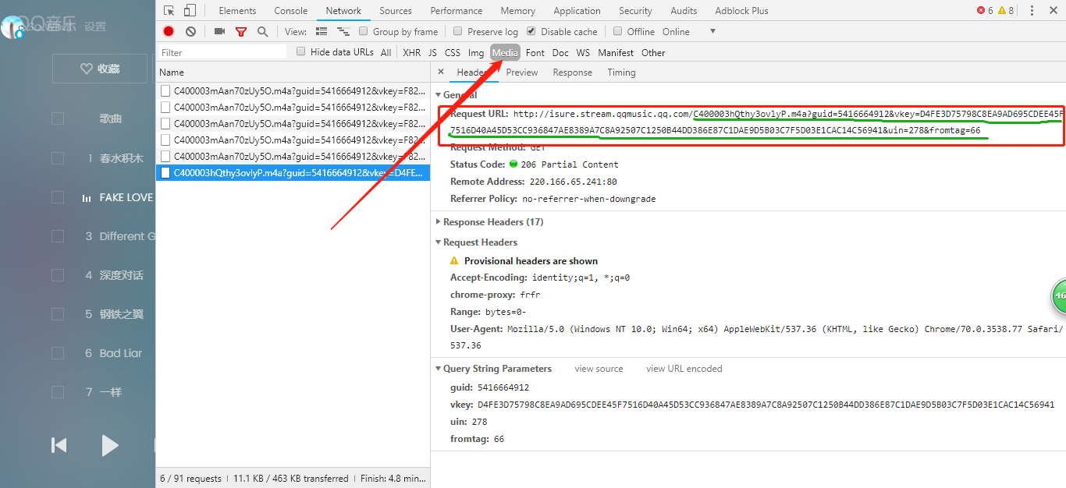The width and height of the screenshot is (1066, 488).
Task: Filter requests by XHR type
Action: click(411, 53)
